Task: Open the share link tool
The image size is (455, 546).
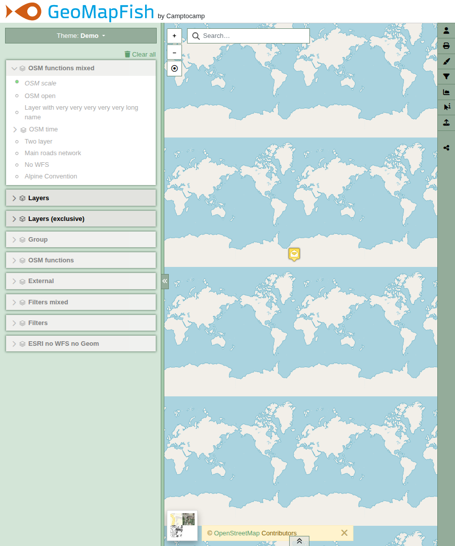Action: pyautogui.click(x=446, y=148)
